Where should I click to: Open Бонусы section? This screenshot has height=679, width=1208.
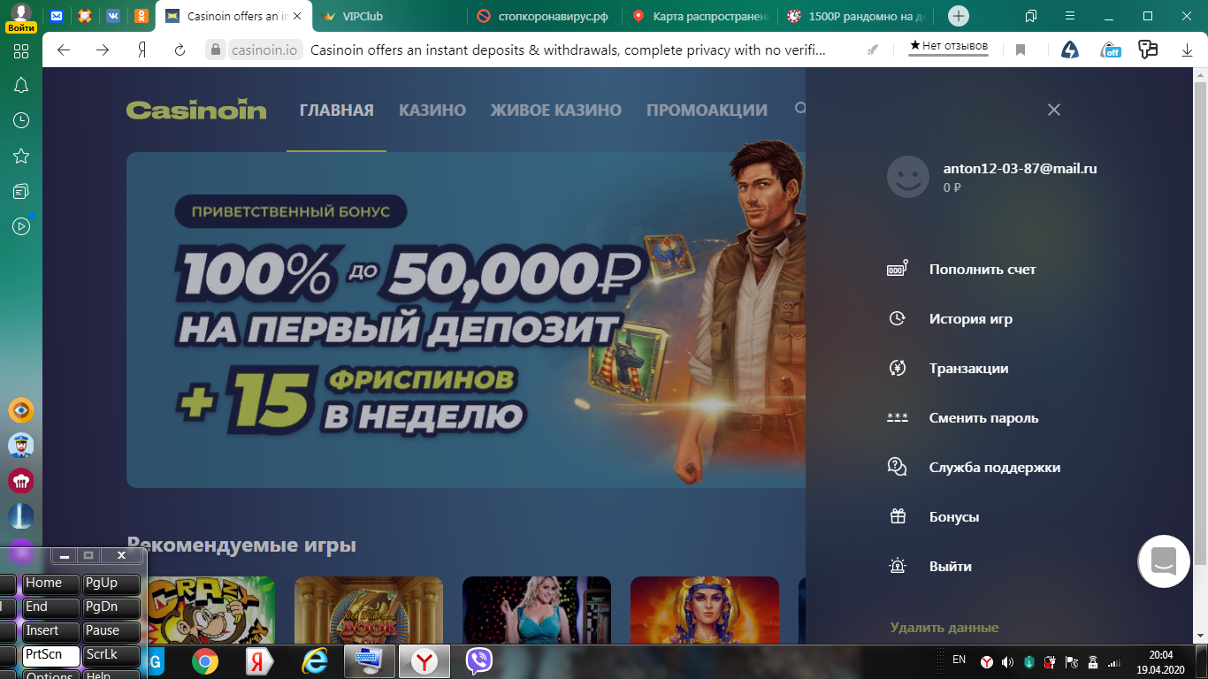[954, 517]
